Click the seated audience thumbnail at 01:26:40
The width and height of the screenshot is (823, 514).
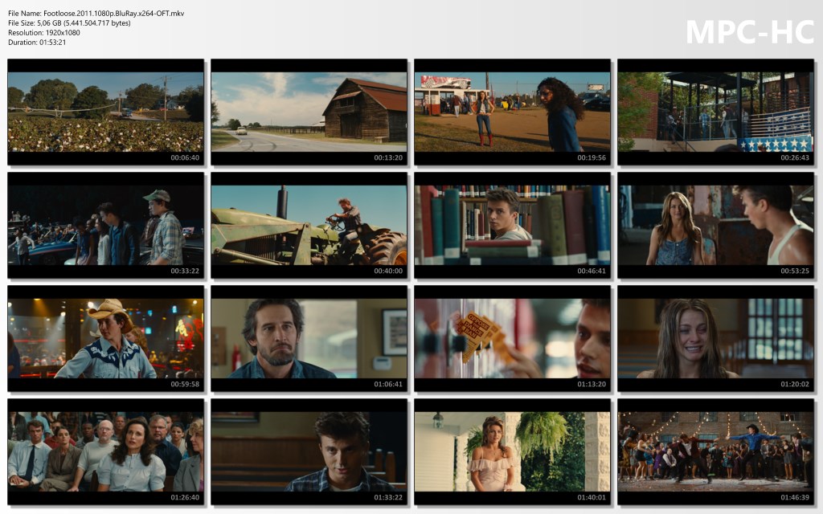[x=105, y=451]
